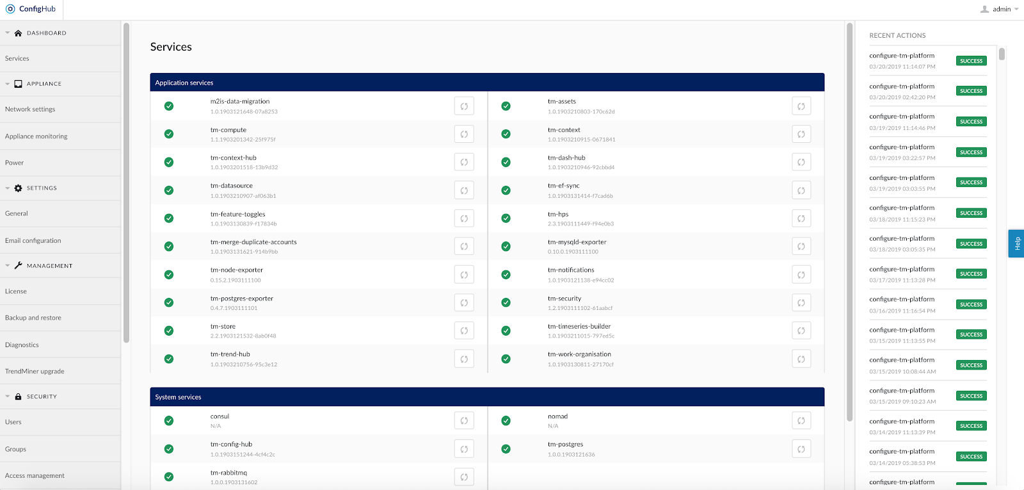Open configure-tm-platform action from 03/15/2019 10:08:44 AM
Image resolution: width=1024 pixels, height=490 pixels.
click(902, 360)
